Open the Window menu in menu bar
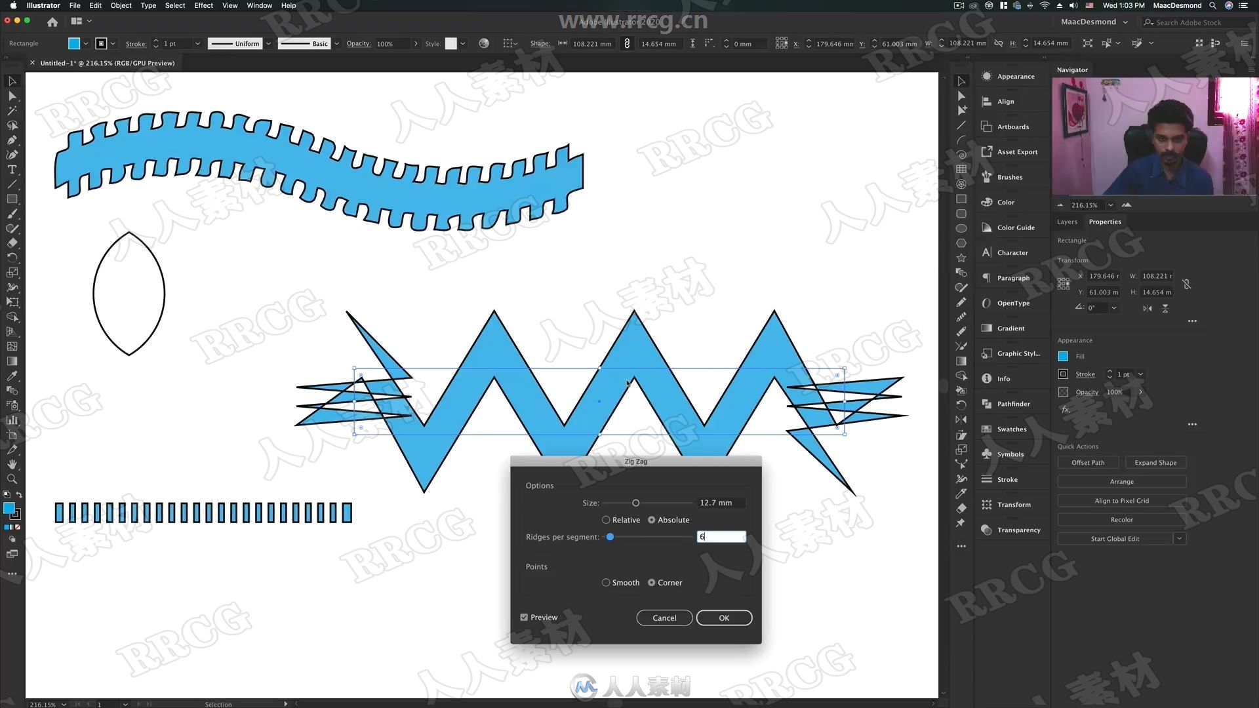 click(258, 6)
